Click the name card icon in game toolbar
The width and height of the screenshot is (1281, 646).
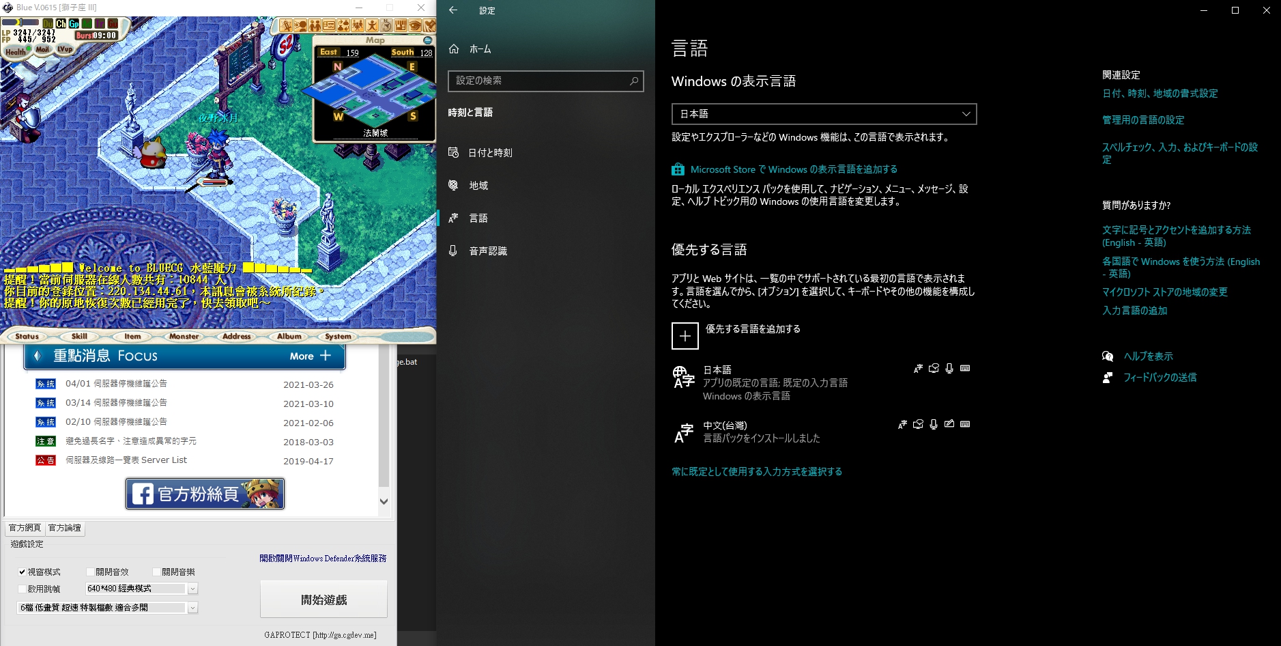[329, 25]
